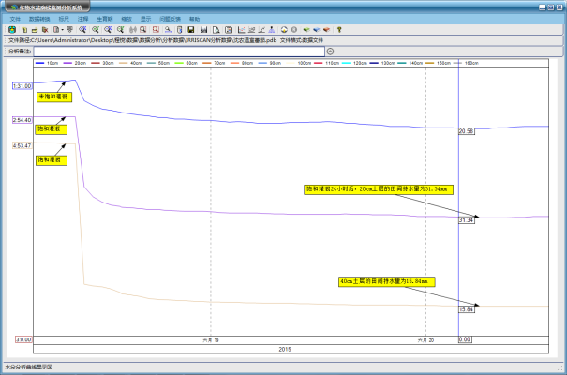Viewport: 567px width, 375px height.
Task: Toggle the 10cm legend series
Action: point(47,63)
